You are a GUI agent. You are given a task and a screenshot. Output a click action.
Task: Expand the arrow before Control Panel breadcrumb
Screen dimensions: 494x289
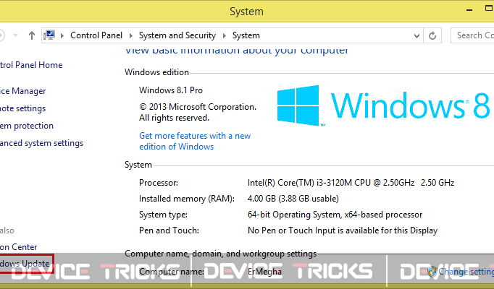62,35
